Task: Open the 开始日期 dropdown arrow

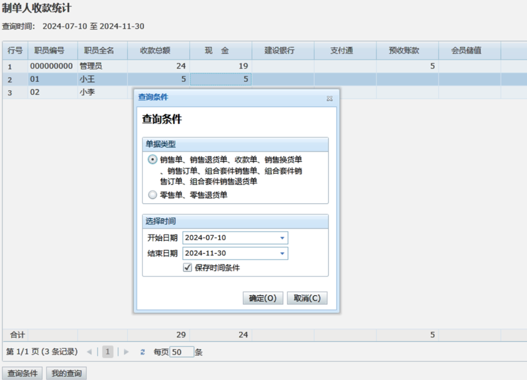Action: (x=282, y=238)
